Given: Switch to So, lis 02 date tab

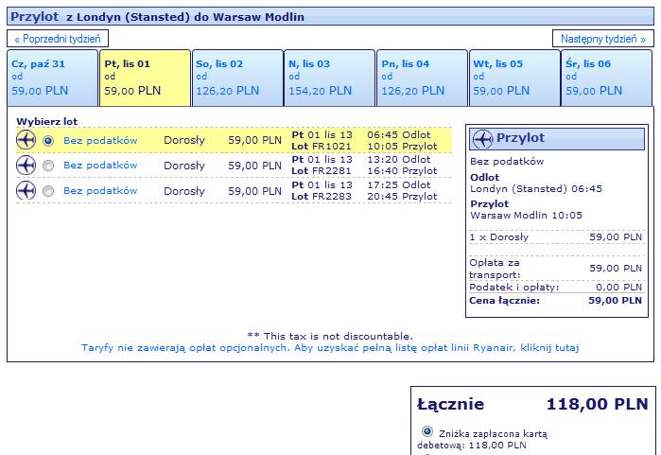Looking at the screenshot, I should point(237,78).
